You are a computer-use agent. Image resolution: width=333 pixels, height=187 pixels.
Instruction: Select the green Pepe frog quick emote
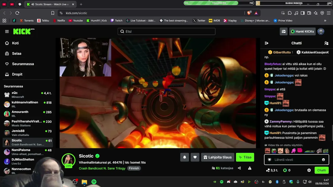[274, 151]
